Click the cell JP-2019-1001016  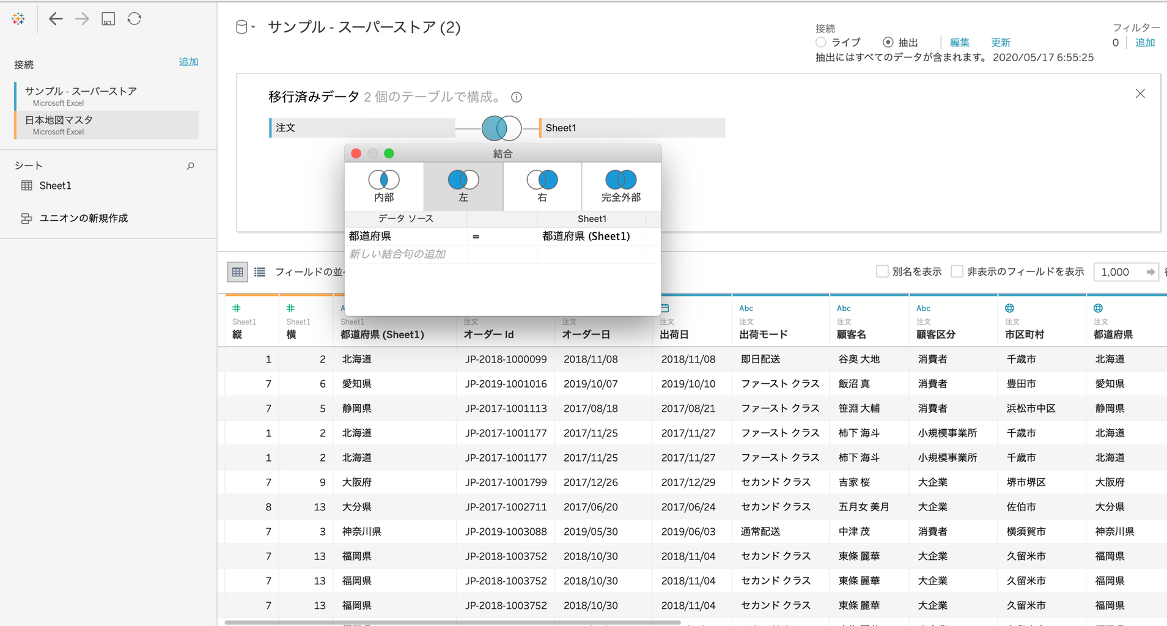(x=506, y=384)
